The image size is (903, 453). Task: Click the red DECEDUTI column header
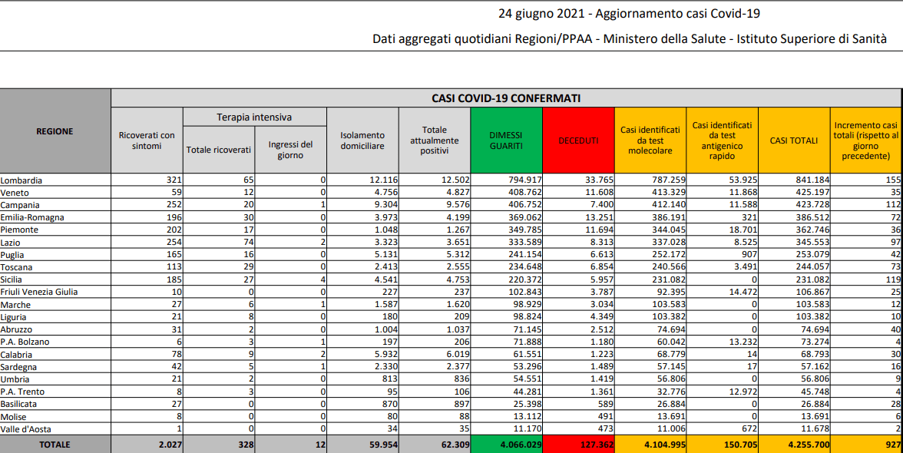tap(578, 141)
